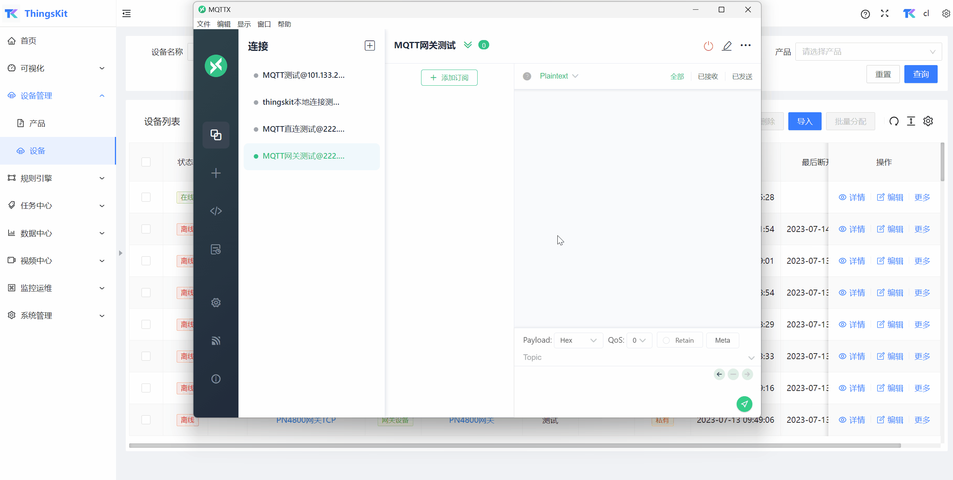Collapse the ThingsKit sidebar menu icon

click(x=127, y=14)
